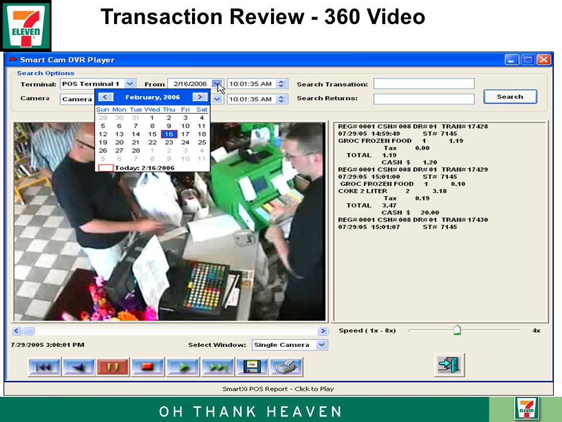Stop the video with the red square button
562x422 pixels.
148,367
